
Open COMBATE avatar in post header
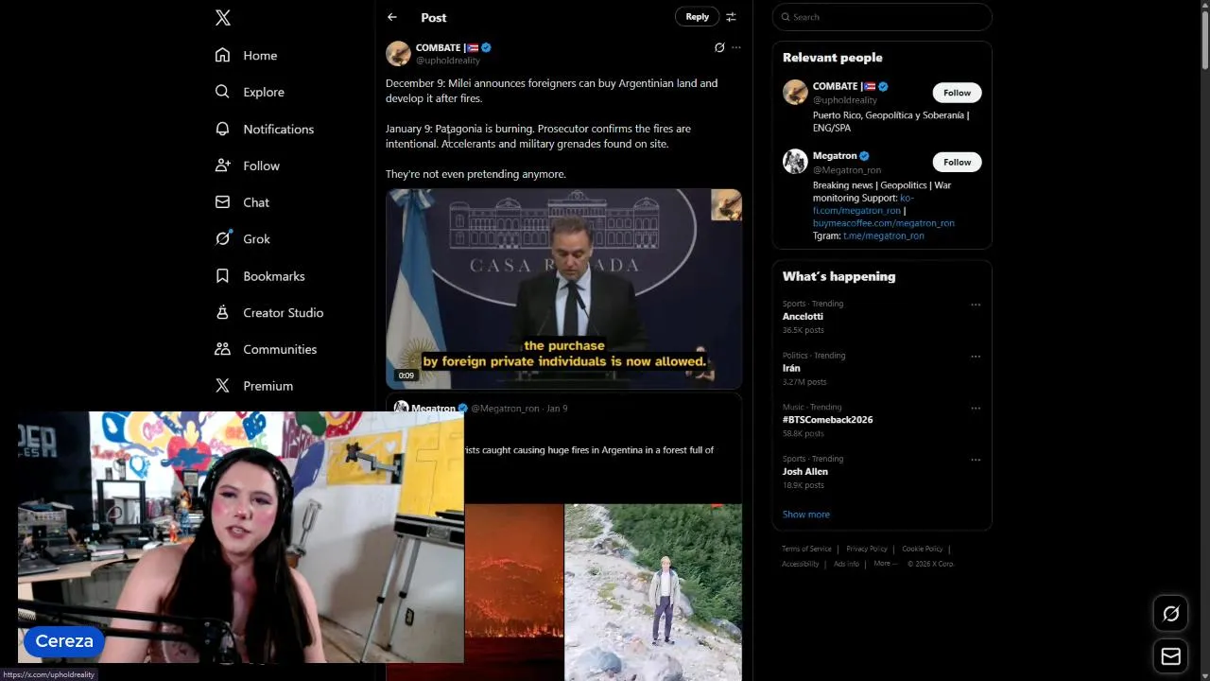[x=398, y=53]
